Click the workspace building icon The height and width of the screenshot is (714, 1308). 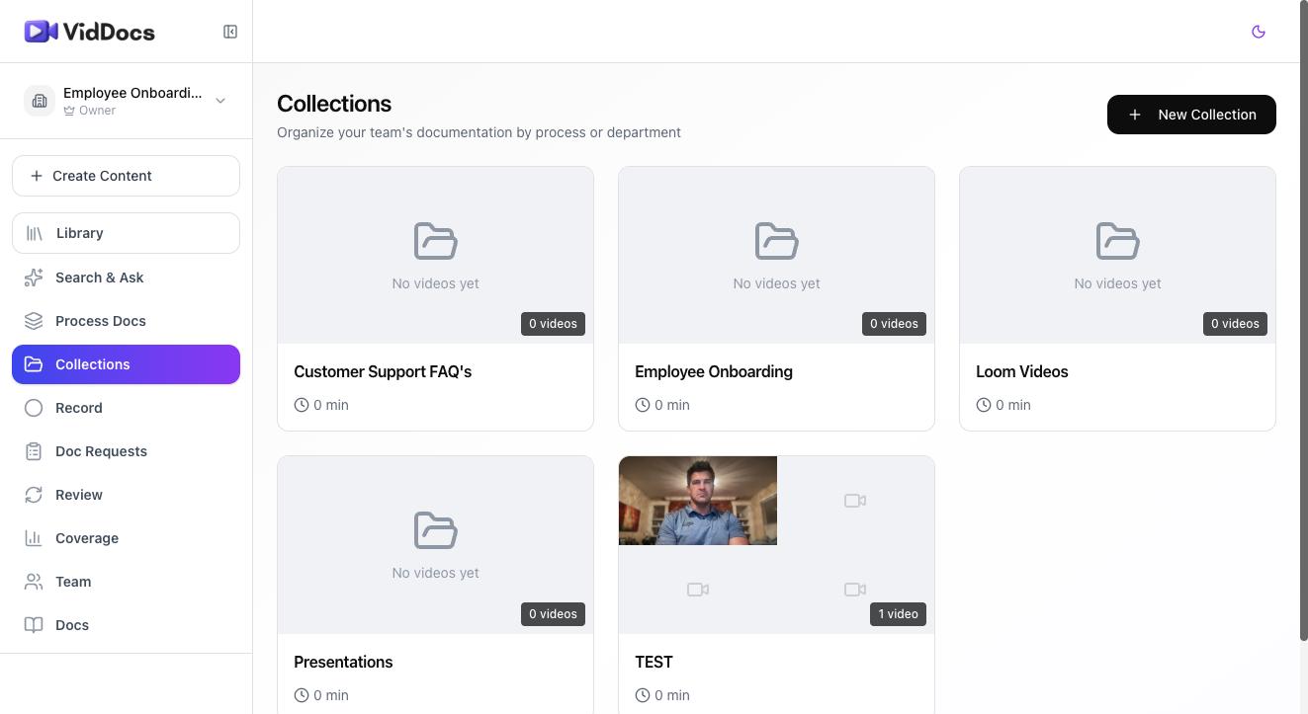pos(40,101)
